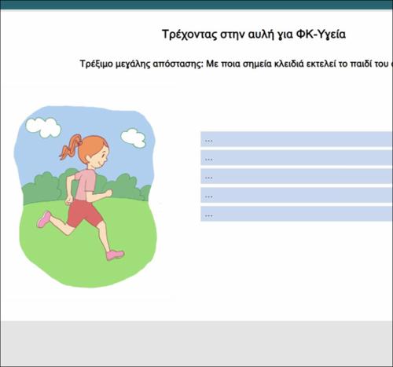Click the ellipsis in the second answer row
Viewport: 393px width, 367px height.
click(x=209, y=160)
